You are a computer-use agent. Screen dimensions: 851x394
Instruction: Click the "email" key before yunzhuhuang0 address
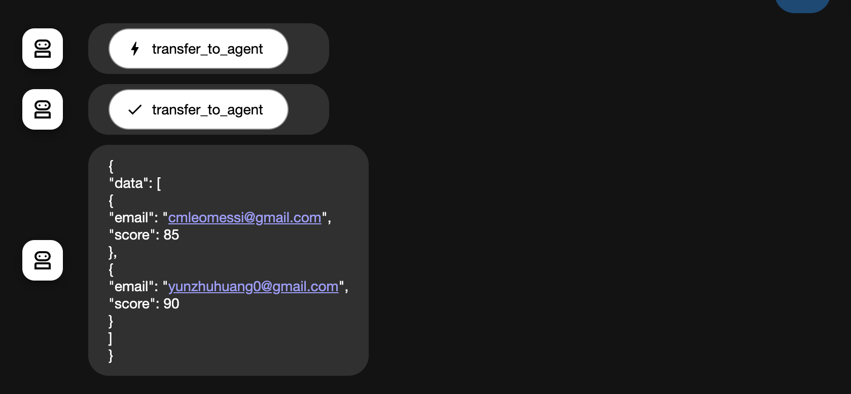point(131,287)
